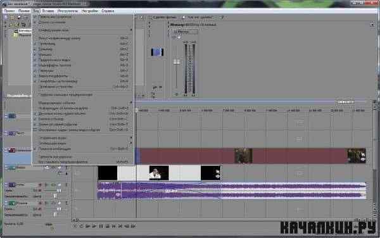Viewport: 380px width, 238px height.
Task: Toggle the Триммер window in the View menu
Action: 46,49
